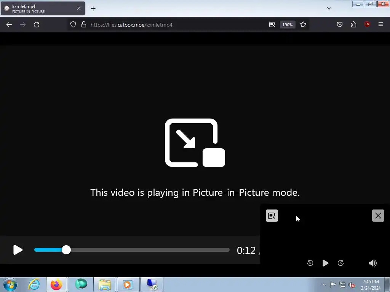
Task: Toggle Picture-in-Picture from address bar icon
Action: pyautogui.click(x=272, y=25)
